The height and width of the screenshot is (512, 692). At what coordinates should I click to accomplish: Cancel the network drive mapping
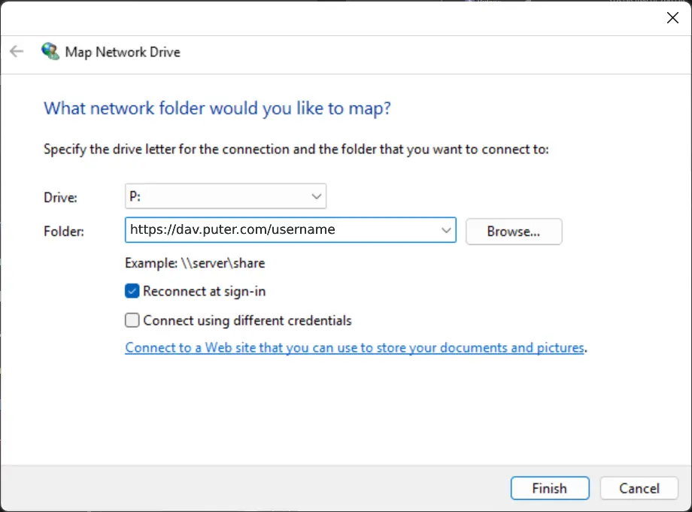639,488
